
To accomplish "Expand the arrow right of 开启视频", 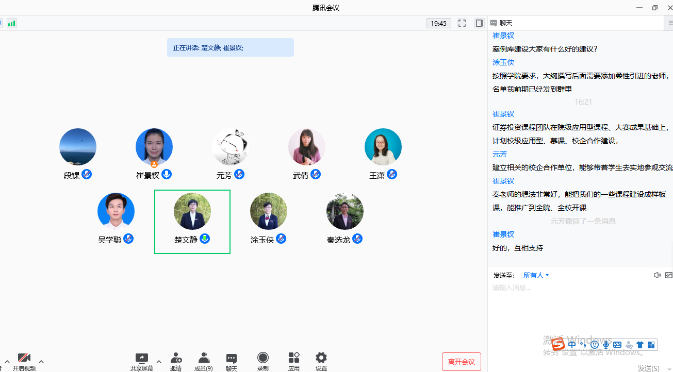I will point(41,361).
